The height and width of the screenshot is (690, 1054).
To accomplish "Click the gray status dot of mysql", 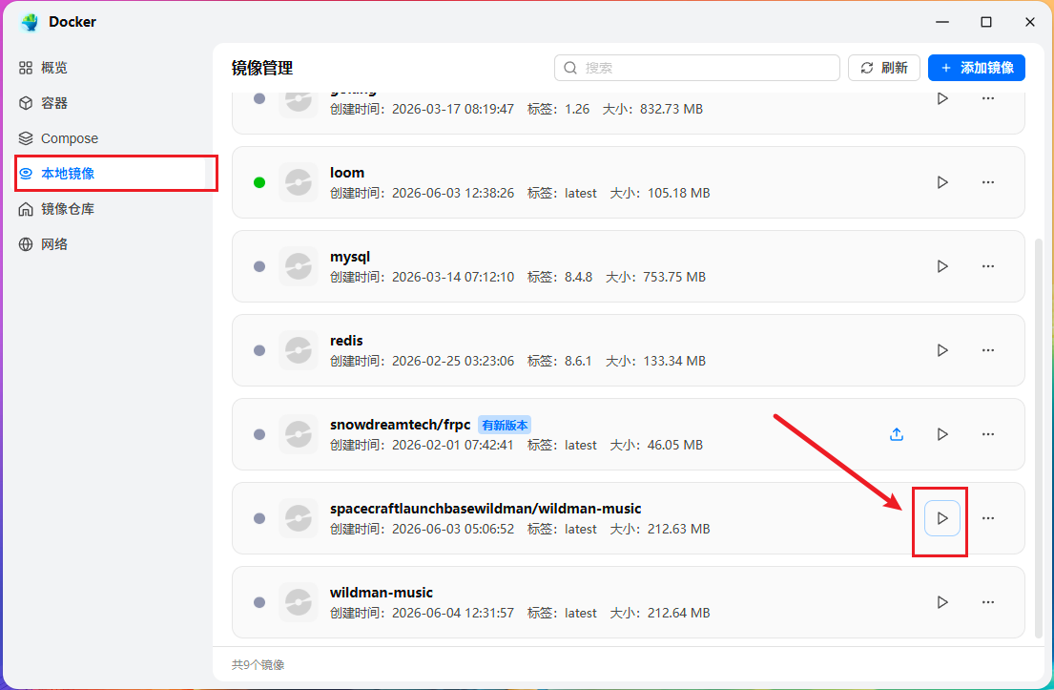I will pyautogui.click(x=259, y=266).
